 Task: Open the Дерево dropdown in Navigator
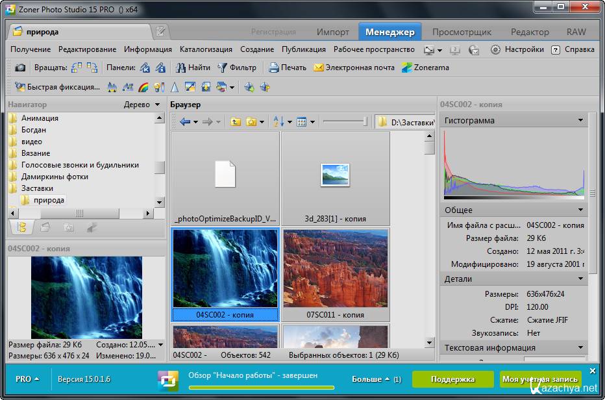click(x=157, y=105)
